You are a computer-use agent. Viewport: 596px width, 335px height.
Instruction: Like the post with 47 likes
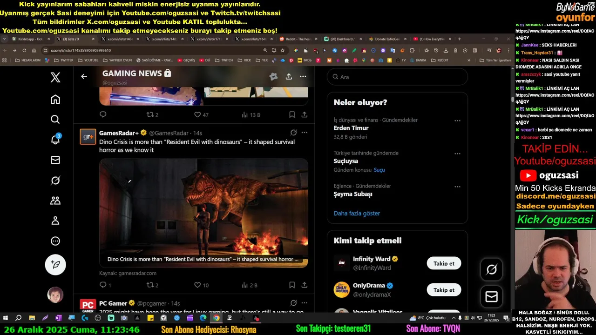pyautogui.click(x=201, y=114)
